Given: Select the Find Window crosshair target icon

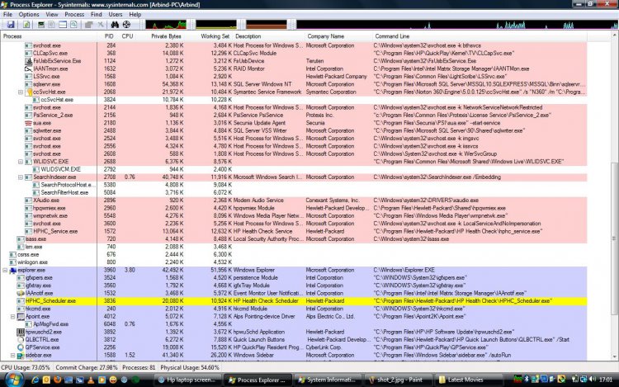Looking at the screenshot, I should click(x=126, y=25).
